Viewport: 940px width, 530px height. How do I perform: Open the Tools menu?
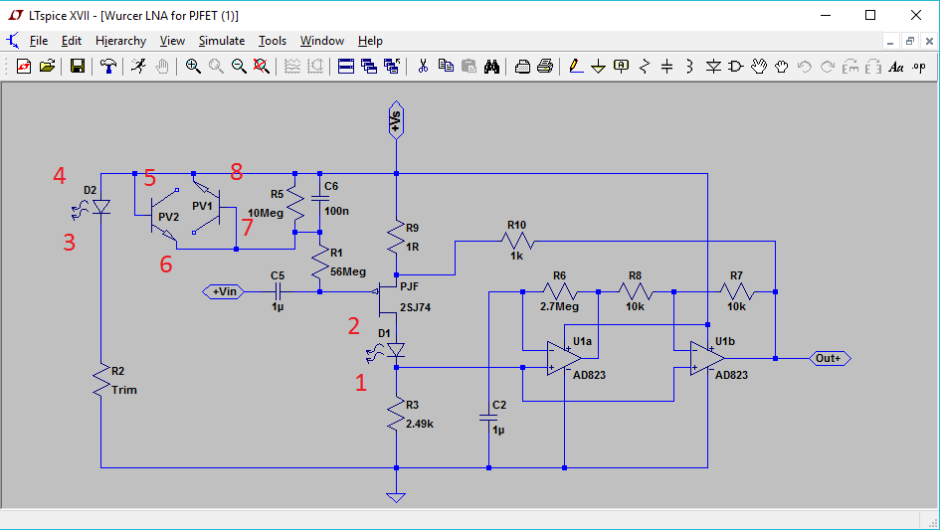(273, 41)
